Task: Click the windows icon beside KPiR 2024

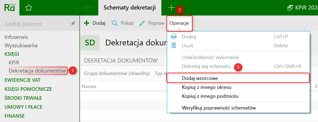Action: [290, 8]
